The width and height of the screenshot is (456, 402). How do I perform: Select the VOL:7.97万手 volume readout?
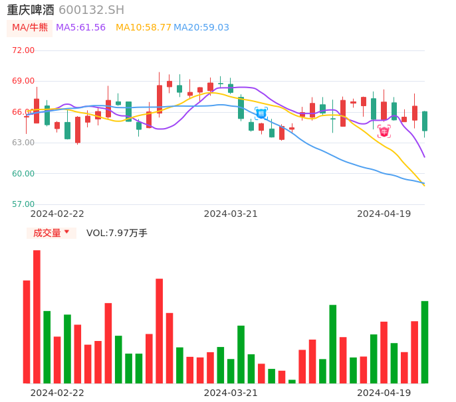coord(116,233)
